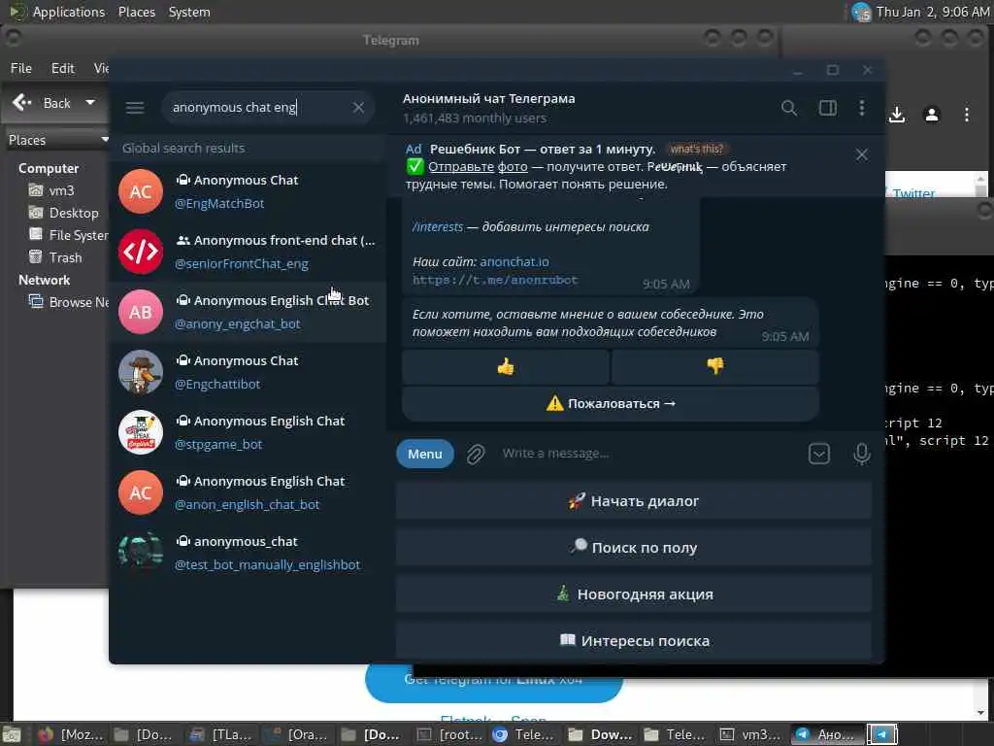The image size is (994, 746).
Task: Open the System menu in top panel
Action: pyautogui.click(x=189, y=12)
